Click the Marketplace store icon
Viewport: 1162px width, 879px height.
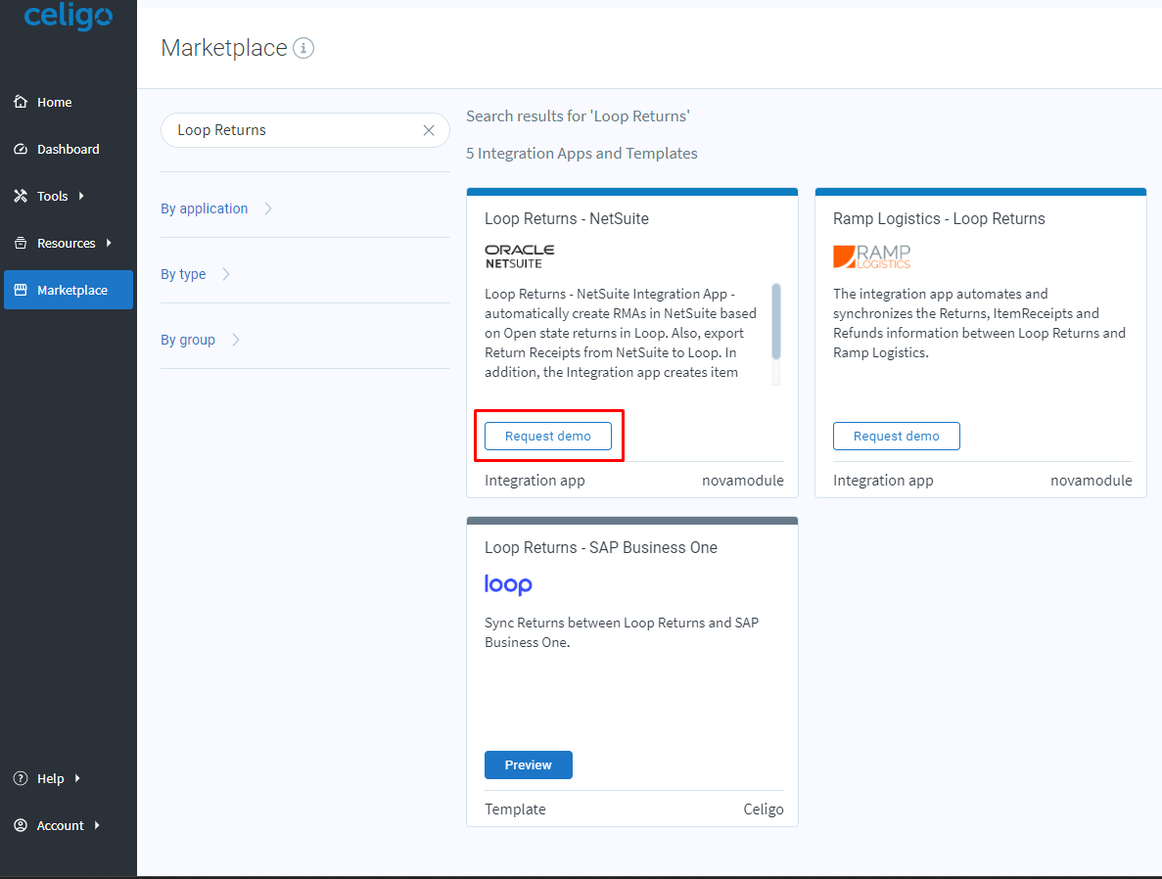[21, 290]
